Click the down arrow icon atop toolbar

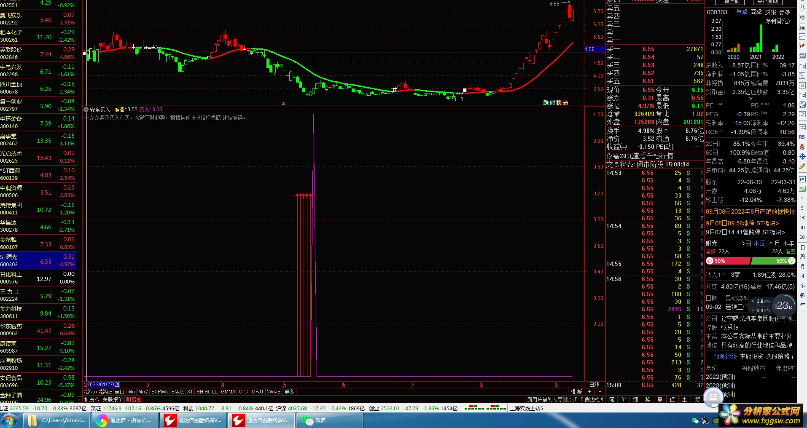[x=802, y=8]
